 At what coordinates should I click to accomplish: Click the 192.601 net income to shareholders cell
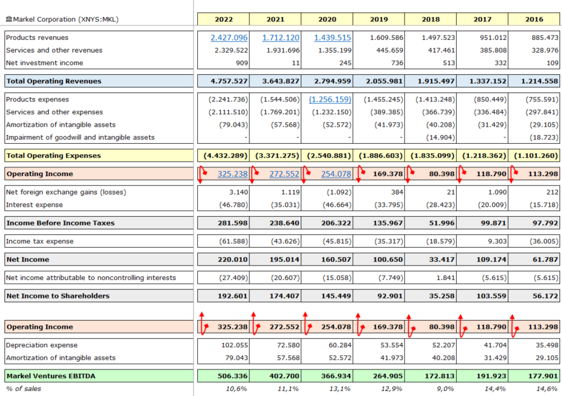pyautogui.click(x=224, y=296)
